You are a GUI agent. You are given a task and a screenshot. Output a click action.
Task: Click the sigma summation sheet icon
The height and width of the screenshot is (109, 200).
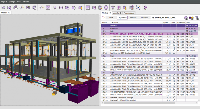tap(119, 8)
